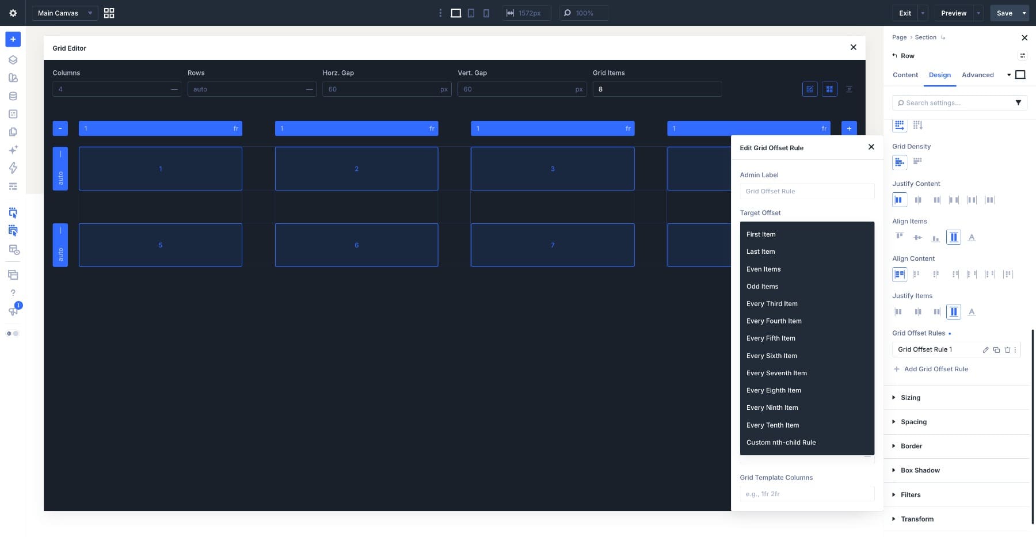Switch to tablet view icon

click(471, 13)
